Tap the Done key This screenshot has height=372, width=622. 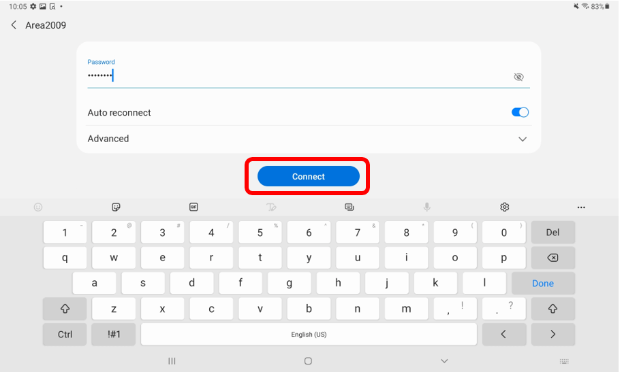543,284
